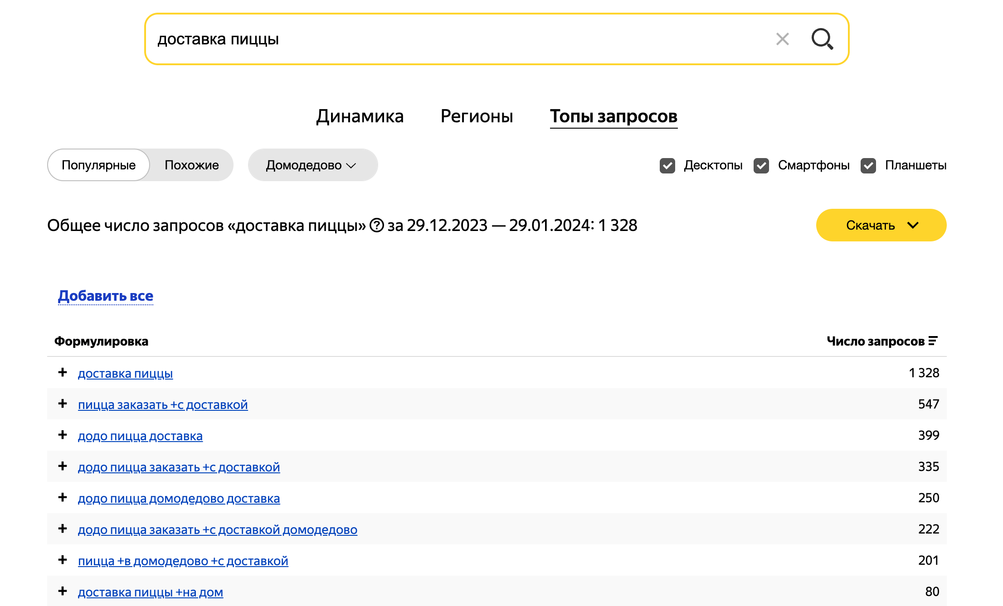Click the magnifier icon to run the search
Screen dimensions: 1003x606
823,39
